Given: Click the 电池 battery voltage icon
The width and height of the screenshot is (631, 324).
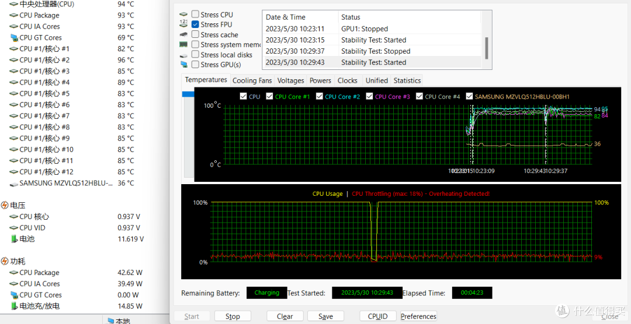Looking at the screenshot, I should click(15, 239).
